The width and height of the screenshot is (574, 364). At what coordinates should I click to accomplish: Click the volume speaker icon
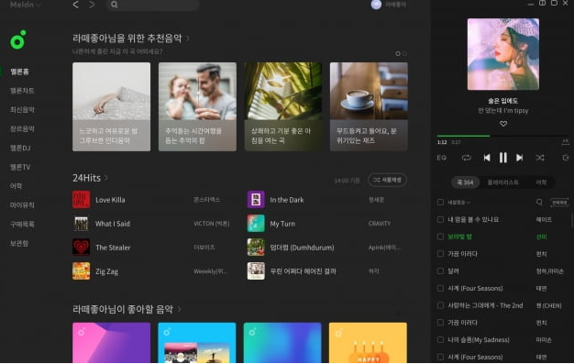point(566,158)
